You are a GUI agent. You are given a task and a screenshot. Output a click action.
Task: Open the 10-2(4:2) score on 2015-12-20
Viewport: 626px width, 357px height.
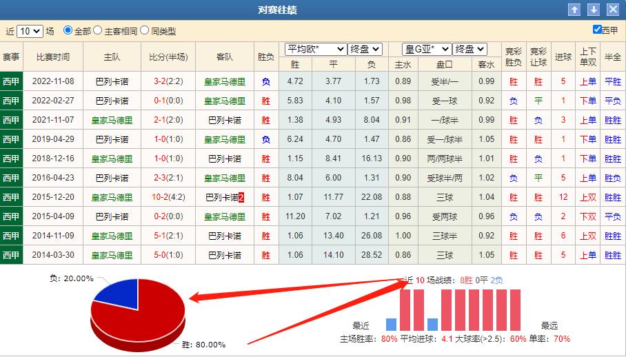click(x=168, y=197)
